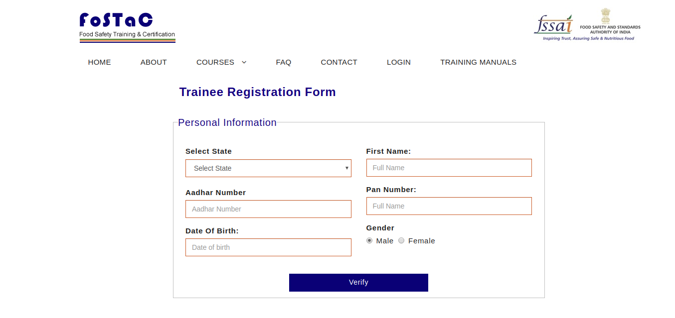Open the Date of Birth date picker

268,247
